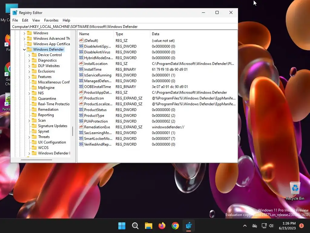
Task: Select the ManagedDefender value name
Action: [x=98, y=81]
